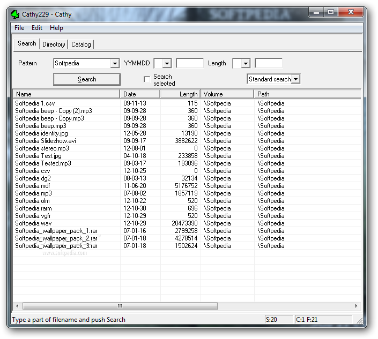Screen dimensions: 378x339
Task: Select the row Softpedia.vgfr
Action: (187, 215)
